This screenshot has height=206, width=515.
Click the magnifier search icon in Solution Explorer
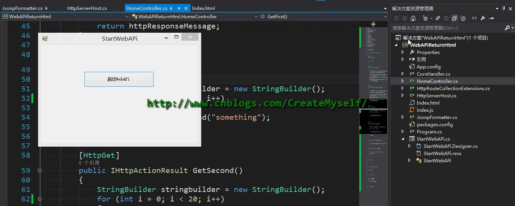coord(507,28)
